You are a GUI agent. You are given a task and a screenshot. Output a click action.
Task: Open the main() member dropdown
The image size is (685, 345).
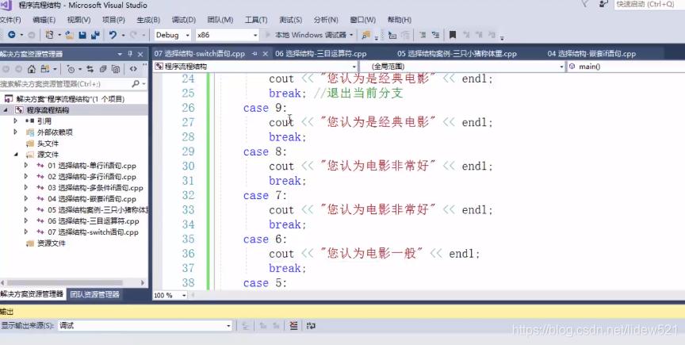click(x=626, y=67)
